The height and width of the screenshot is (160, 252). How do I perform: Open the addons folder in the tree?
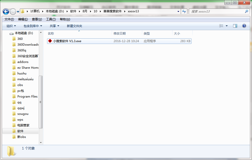tap(23, 62)
